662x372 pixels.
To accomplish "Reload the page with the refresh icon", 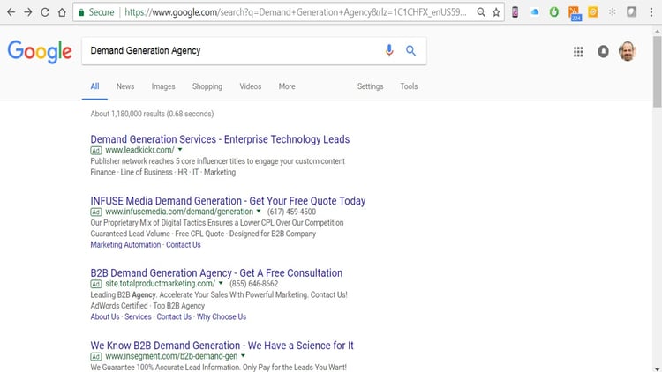I will click(x=45, y=12).
